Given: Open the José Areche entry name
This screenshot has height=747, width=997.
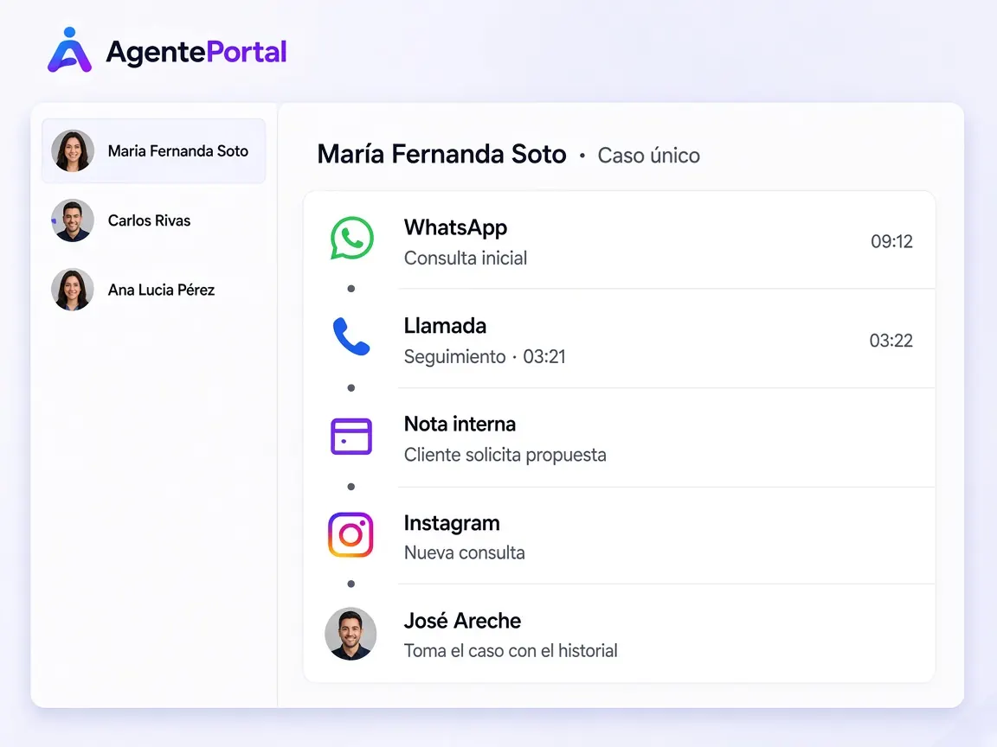Looking at the screenshot, I should pyautogui.click(x=462, y=621).
